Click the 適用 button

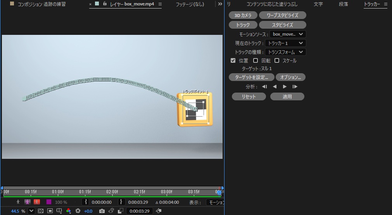pos(287,96)
